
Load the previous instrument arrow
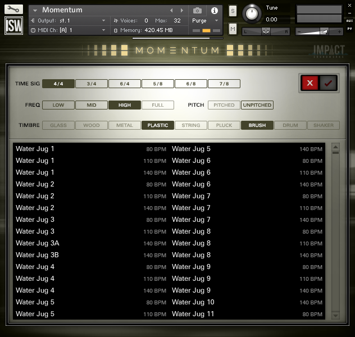(x=171, y=11)
